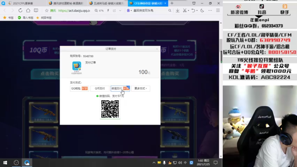Image resolution: width=297 pixels, height=167 pixels.
Task: Click the WeChat payment QR code
Action: click(x=110, y=109)
